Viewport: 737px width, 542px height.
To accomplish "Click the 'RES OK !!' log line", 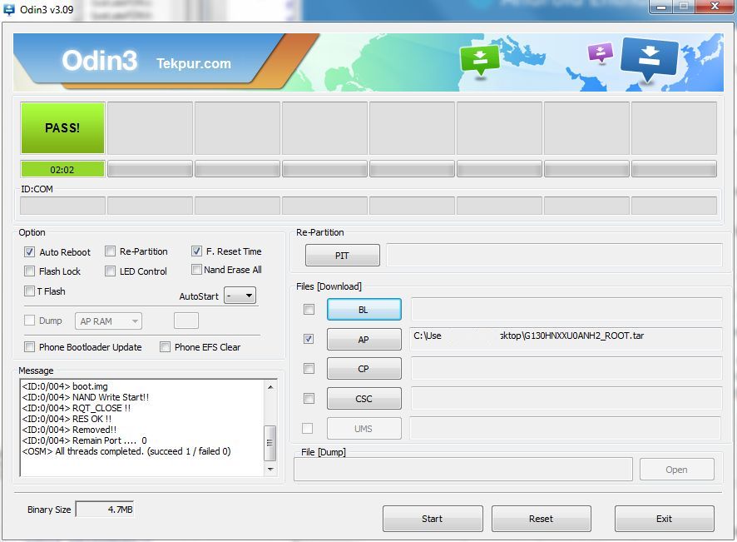I will 67,419.
